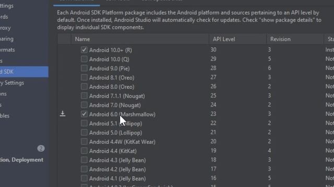Select the sidebar item ending in 'bles'

click(5, 116)
